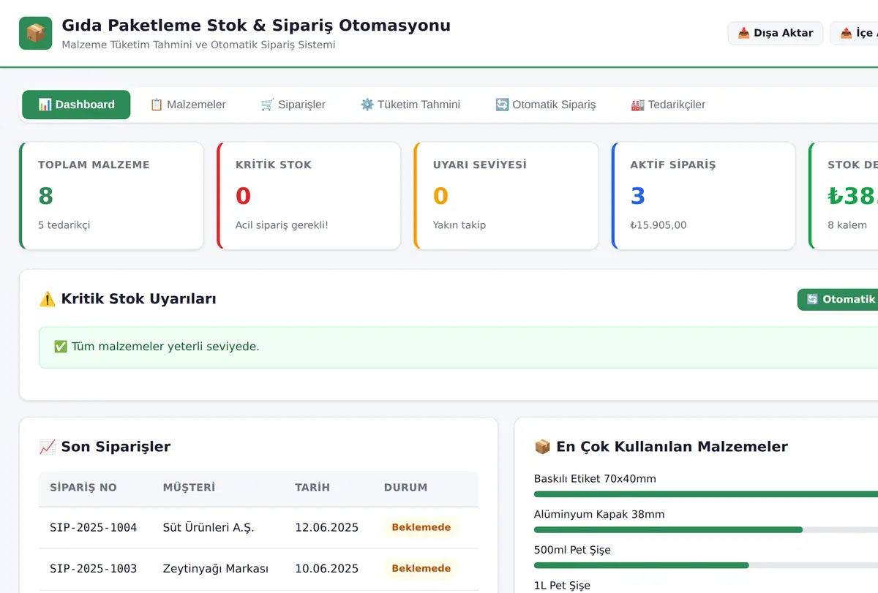Click the Kritik Stok summary card
Screen dimensions: 878x593
309,196
